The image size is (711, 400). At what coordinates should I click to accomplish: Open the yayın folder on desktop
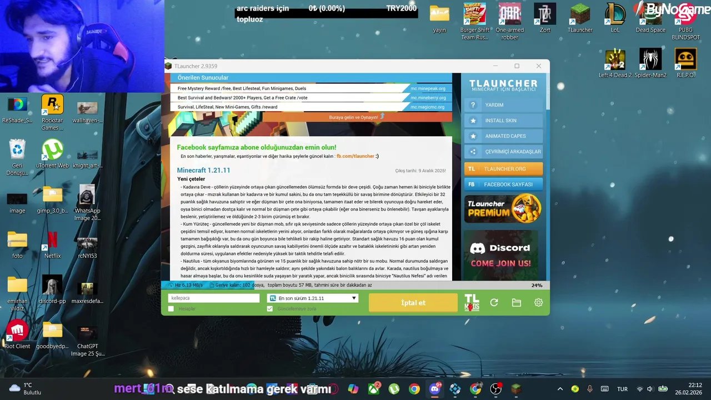point(439,19)
